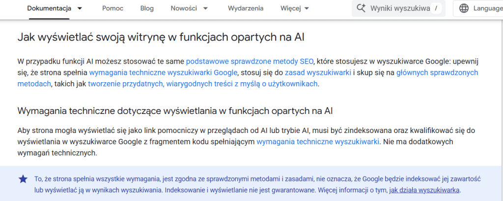Click the 'jak działa wyszukiwarka' link
The width and height of the screenshot is (503, 201).
point(425,191)
